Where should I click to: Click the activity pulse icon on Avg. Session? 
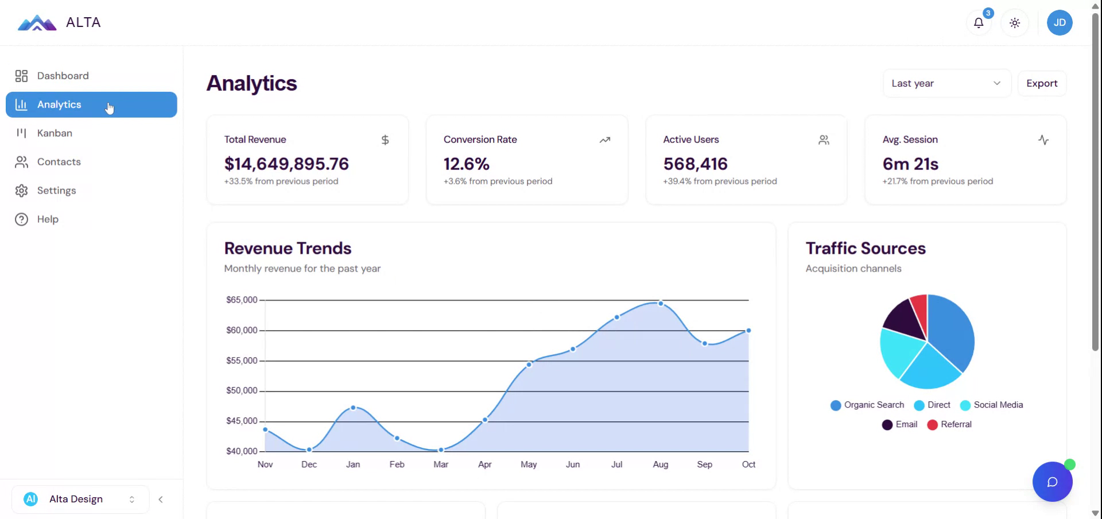pyautogui.click(x=1043, y=140)
